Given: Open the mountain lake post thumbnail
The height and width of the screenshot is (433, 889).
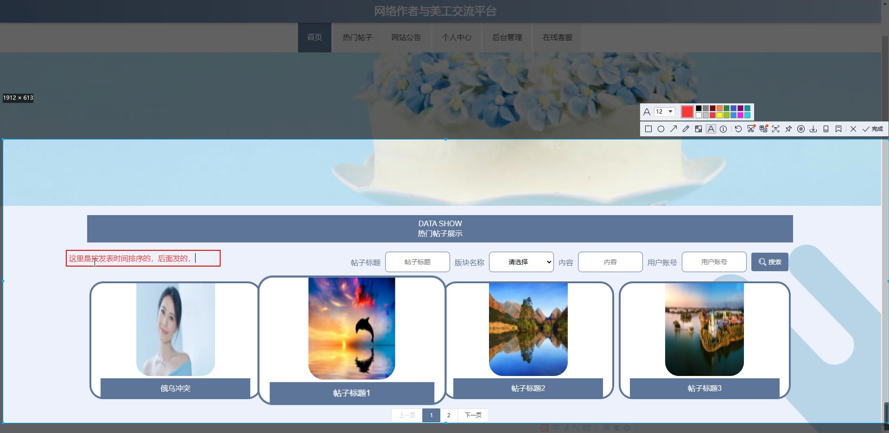Looking at the screenshot, I should coord(528,330).
